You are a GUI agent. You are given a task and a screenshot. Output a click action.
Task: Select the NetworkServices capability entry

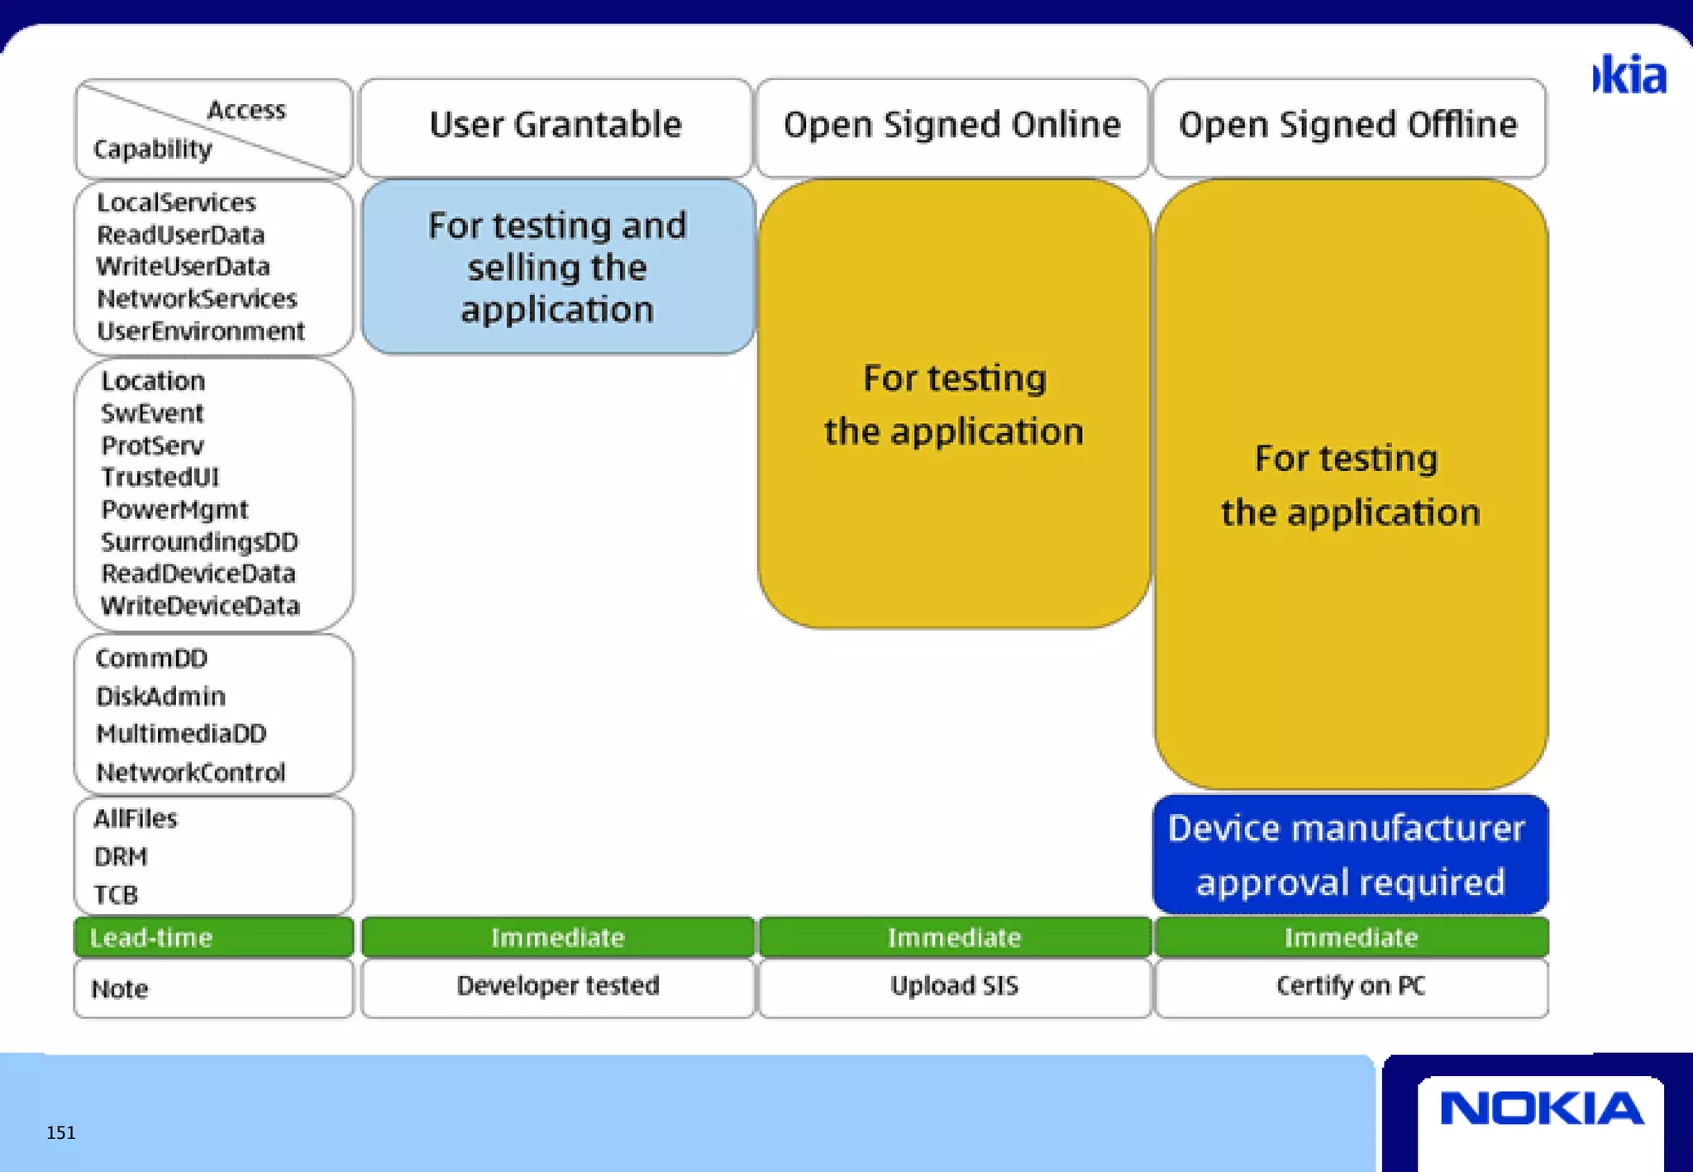(197, 298)
